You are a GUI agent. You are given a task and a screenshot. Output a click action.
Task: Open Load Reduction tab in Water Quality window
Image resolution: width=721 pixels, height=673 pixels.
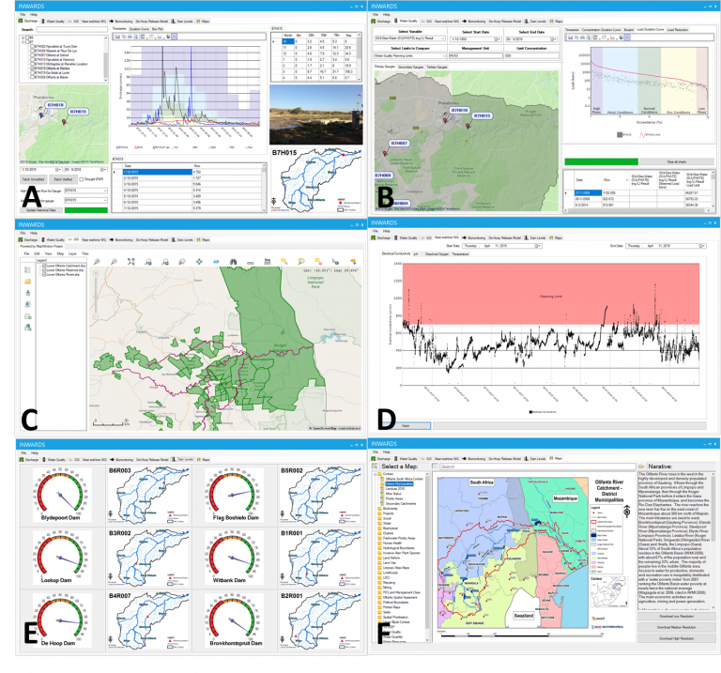[x=678, y=30]
